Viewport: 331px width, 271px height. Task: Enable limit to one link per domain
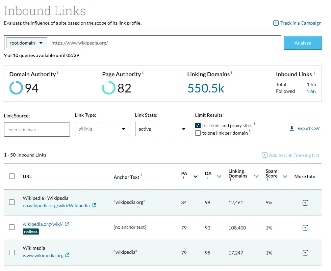click(x=198, y=133)
